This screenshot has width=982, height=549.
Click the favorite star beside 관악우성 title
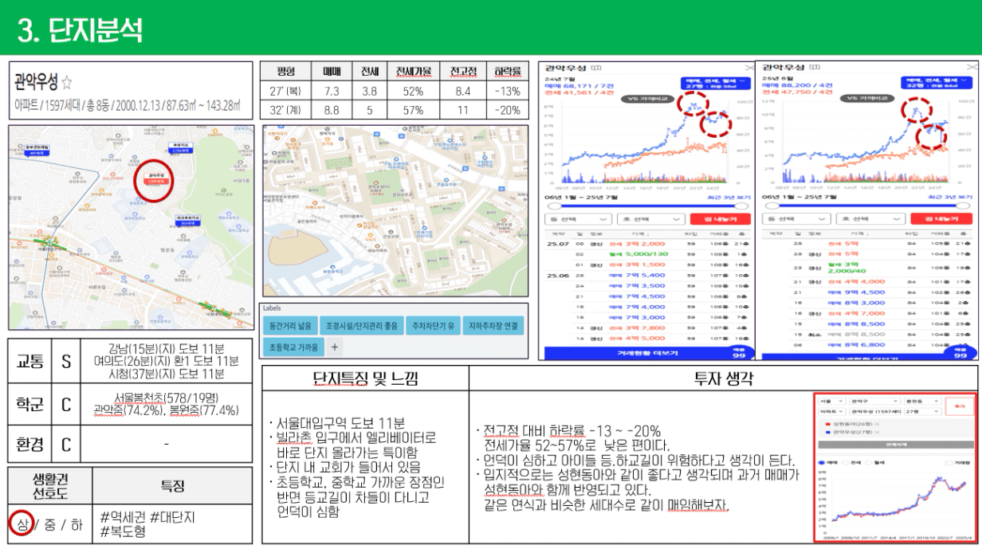point(67,82)
